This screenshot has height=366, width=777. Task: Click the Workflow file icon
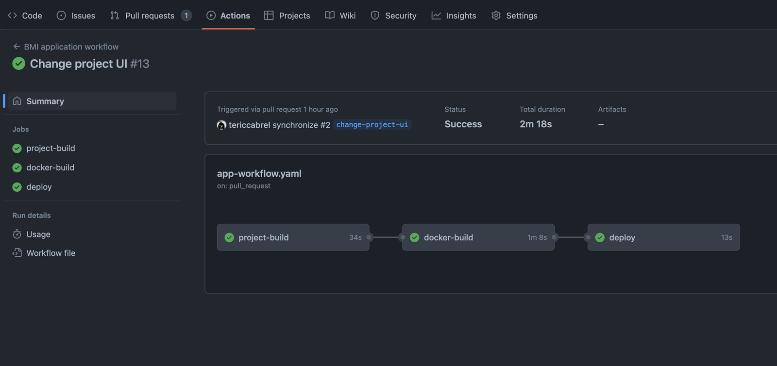pyautogui.click(x=17, y=253)
